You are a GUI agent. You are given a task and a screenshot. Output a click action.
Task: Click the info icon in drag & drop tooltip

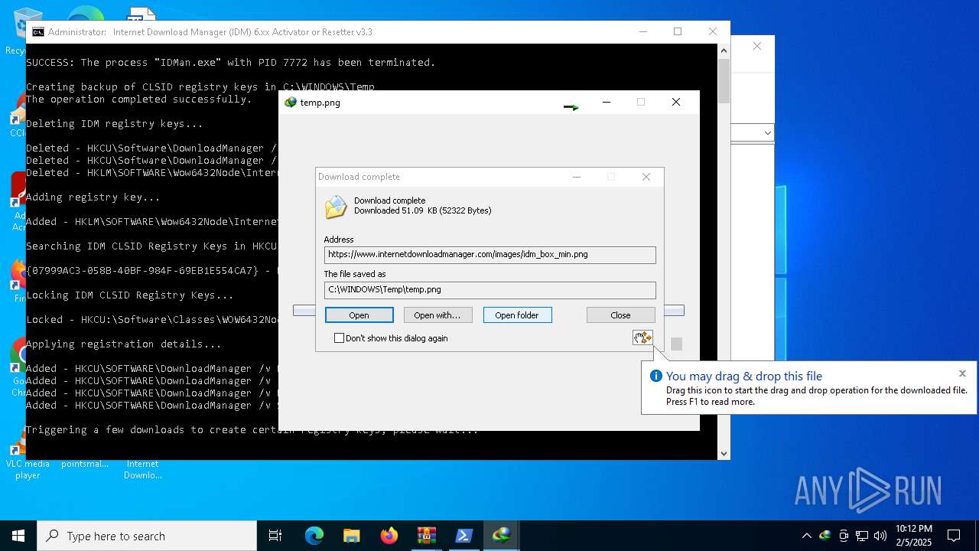click(655, 376)
